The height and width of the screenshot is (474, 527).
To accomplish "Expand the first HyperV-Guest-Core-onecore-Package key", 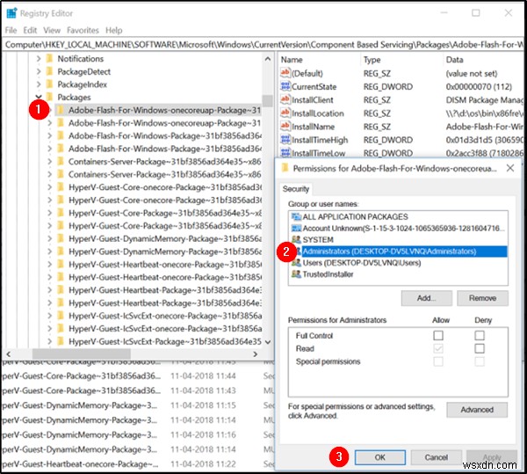I will (49, 187).
